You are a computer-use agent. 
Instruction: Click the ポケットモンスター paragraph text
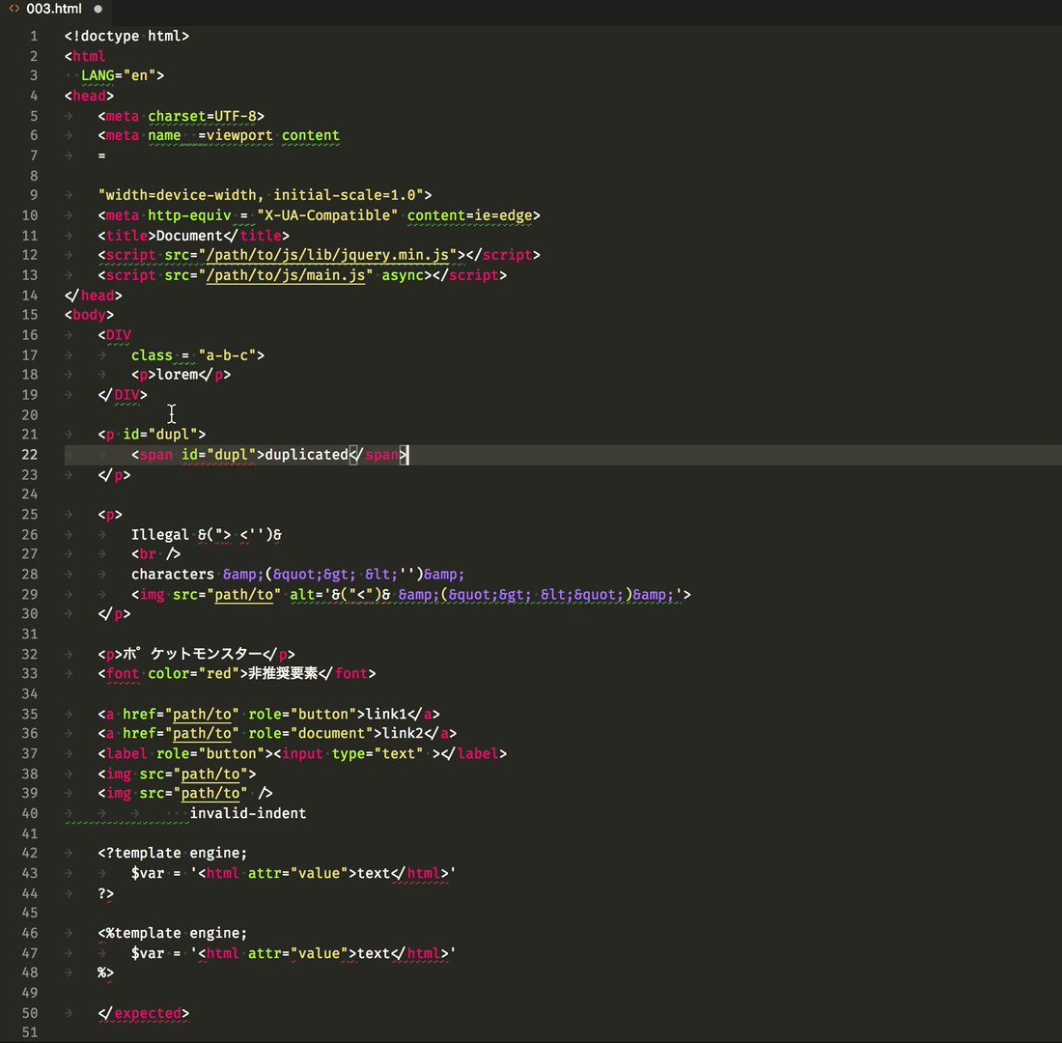tap(192, 654)
